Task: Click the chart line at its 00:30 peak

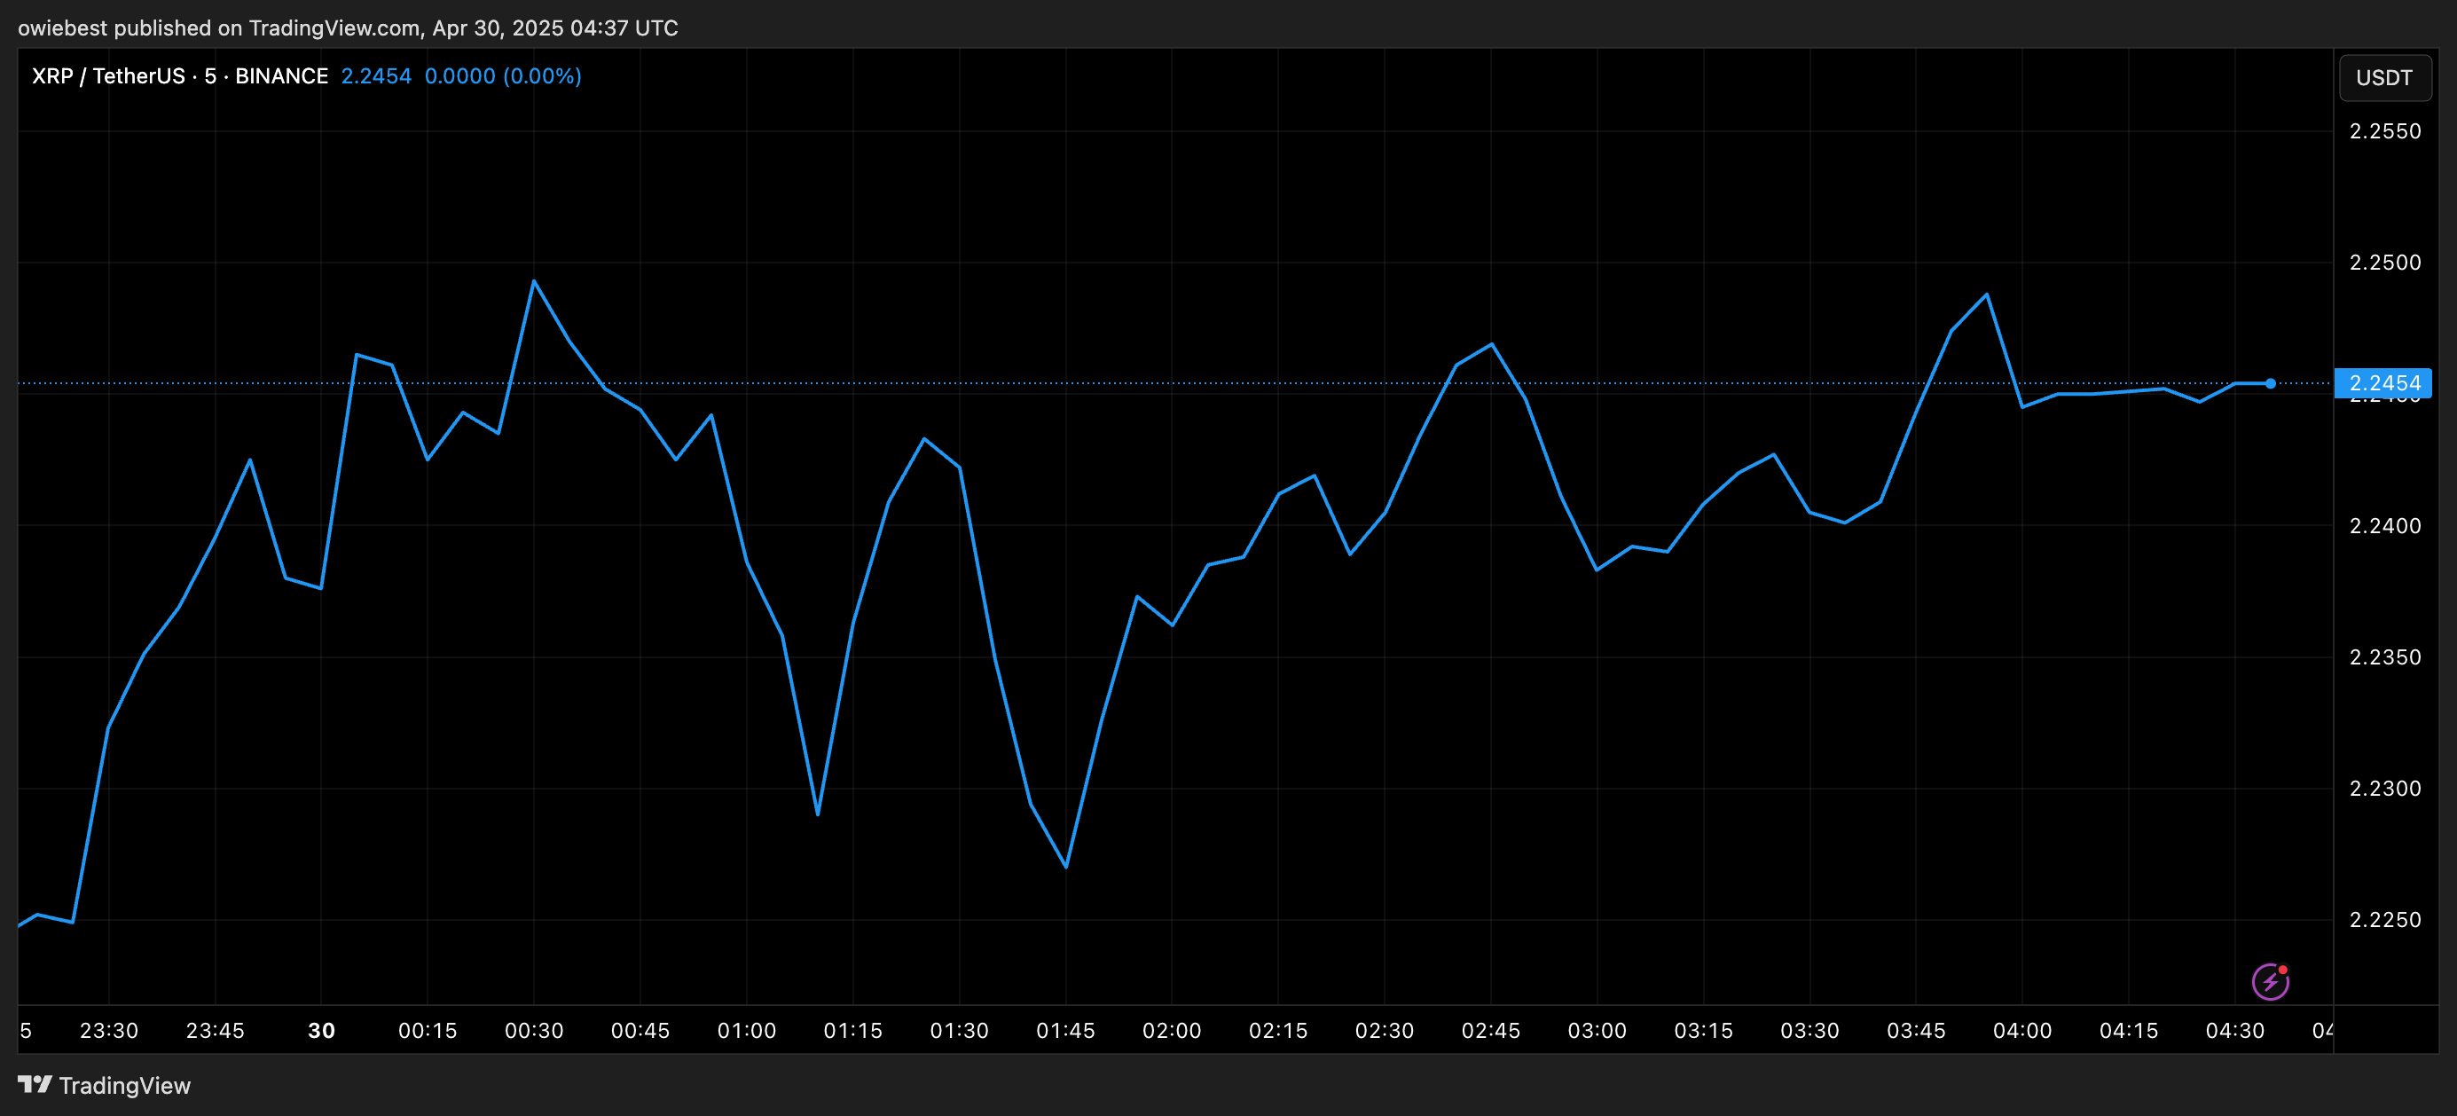Action: tap(534, 280)
